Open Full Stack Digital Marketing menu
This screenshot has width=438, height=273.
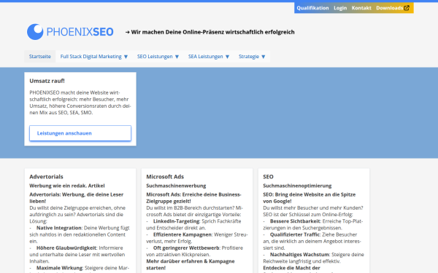pos(91,57)
